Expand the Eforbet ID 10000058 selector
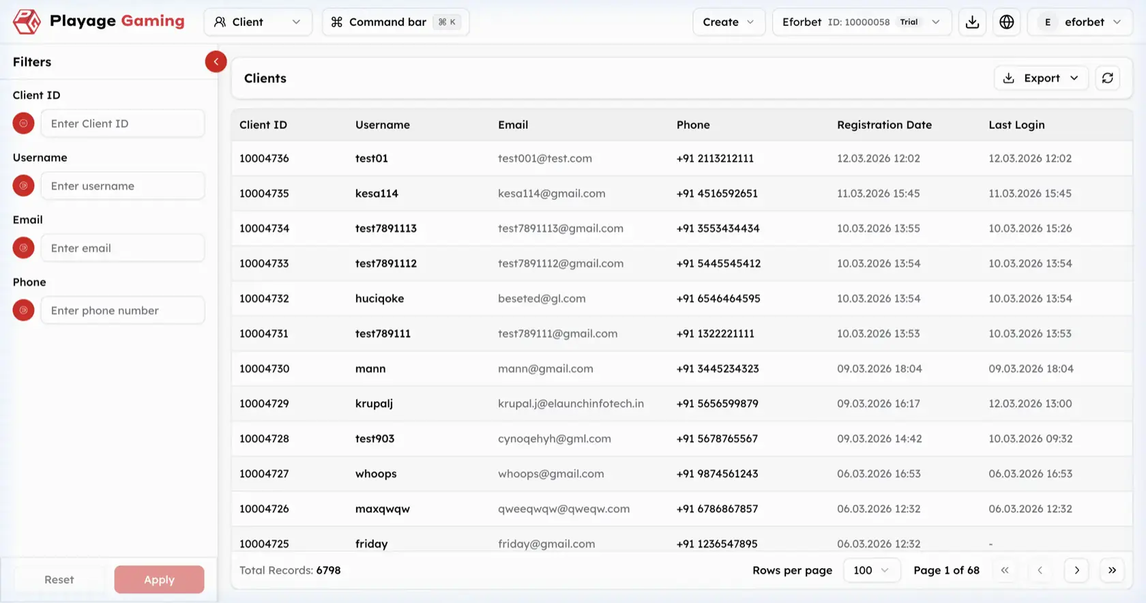Image resolution: width=1146 pixels, height=603 pixels. [862, 22]
